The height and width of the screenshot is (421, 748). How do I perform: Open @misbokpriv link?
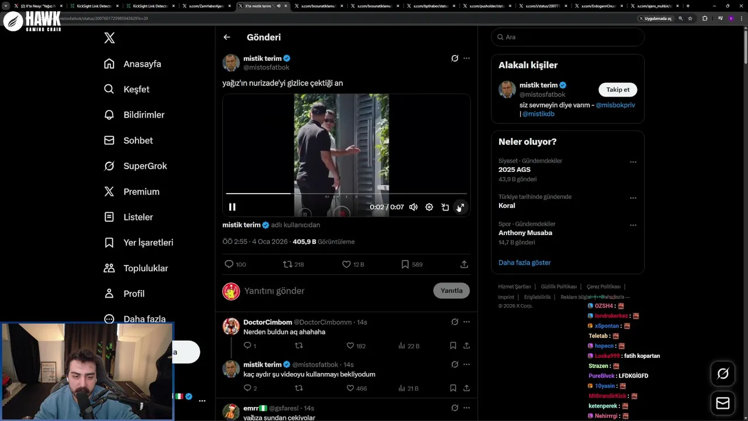[615, 105]
